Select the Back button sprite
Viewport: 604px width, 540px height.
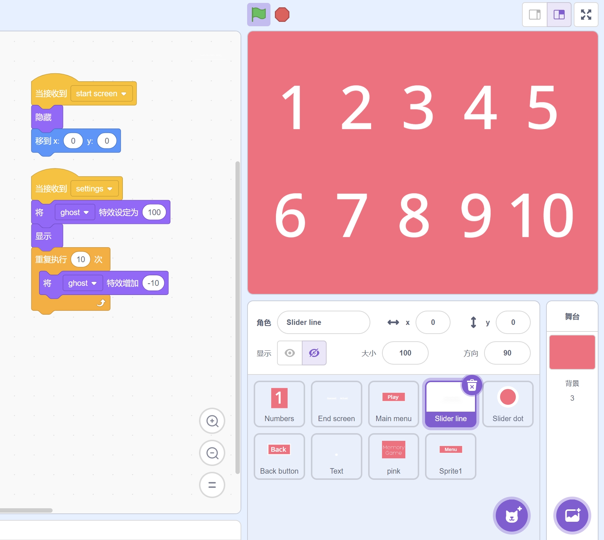(x=279, y=456)
